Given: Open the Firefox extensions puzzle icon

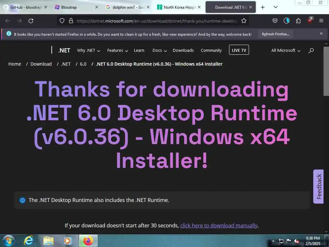Looking at the screenshot, I should [298, 21].
